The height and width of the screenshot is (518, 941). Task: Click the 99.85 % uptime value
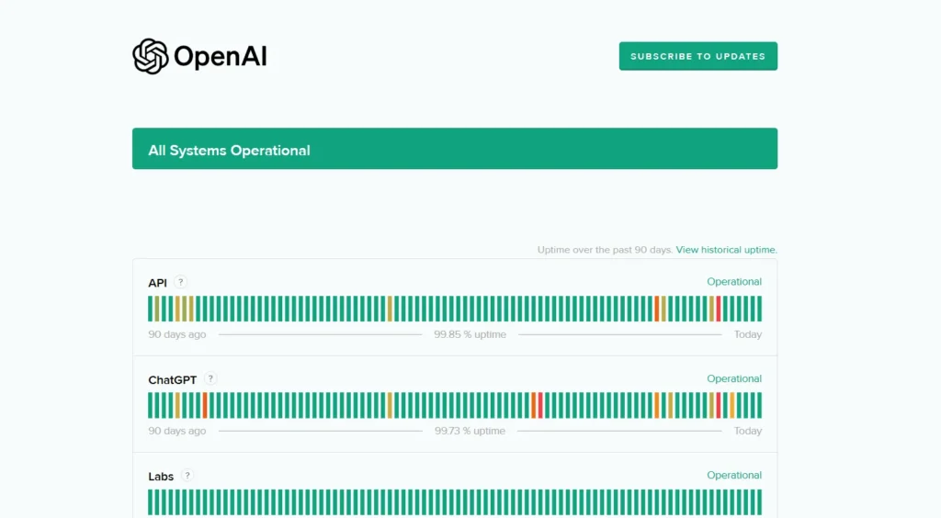470,334
